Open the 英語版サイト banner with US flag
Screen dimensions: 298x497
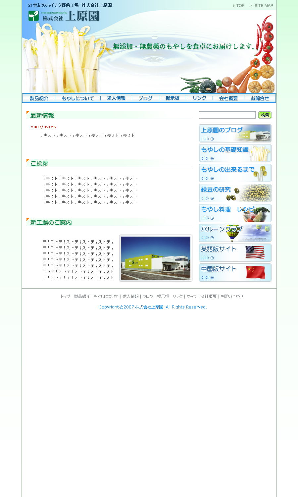235,252
